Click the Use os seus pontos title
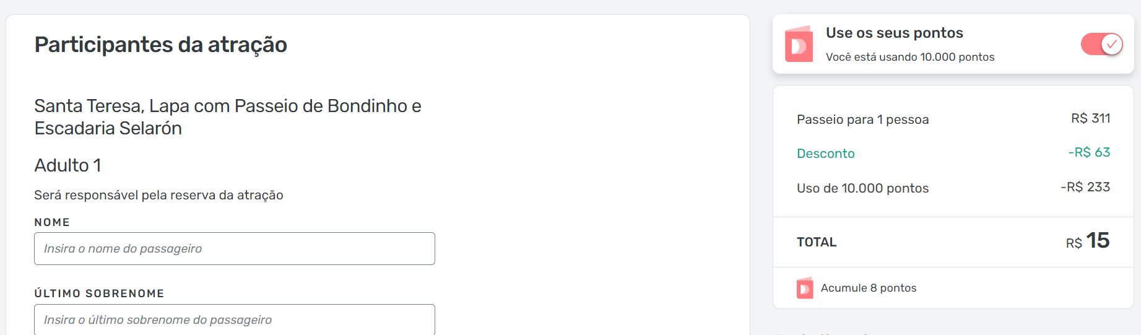The height and width of the screenshot is (335, 1141). click(894, 33)
